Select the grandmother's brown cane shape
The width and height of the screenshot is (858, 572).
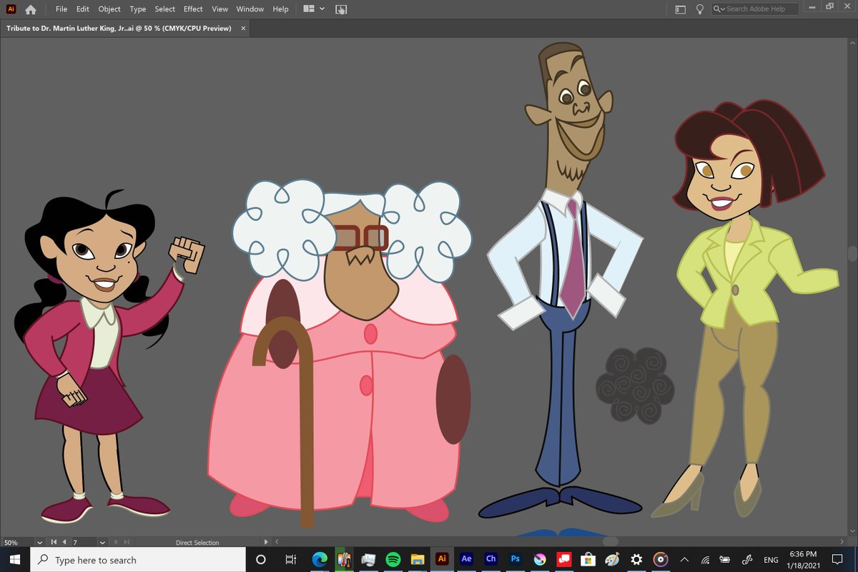(293, 422)
